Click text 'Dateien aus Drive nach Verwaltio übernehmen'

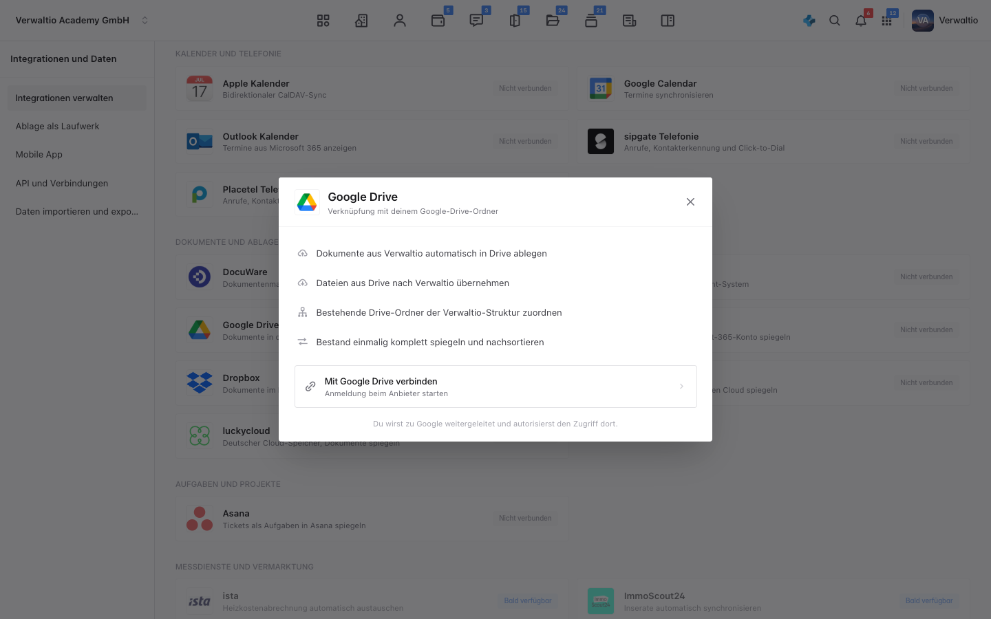coord(413,283)
